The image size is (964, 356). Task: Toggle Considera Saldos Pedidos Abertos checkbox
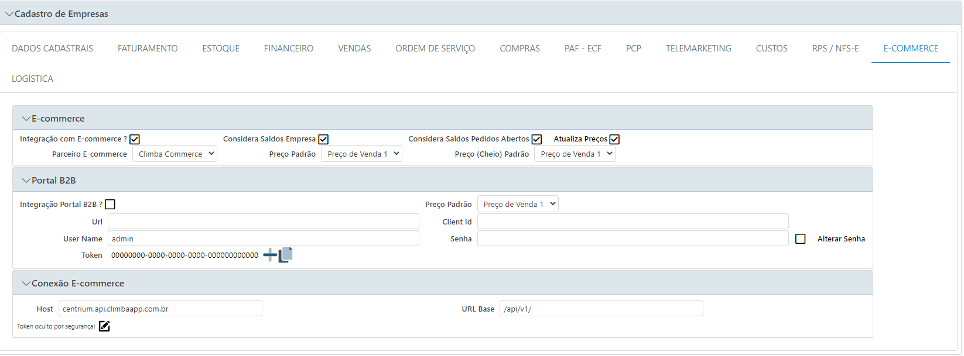[536, 139]
